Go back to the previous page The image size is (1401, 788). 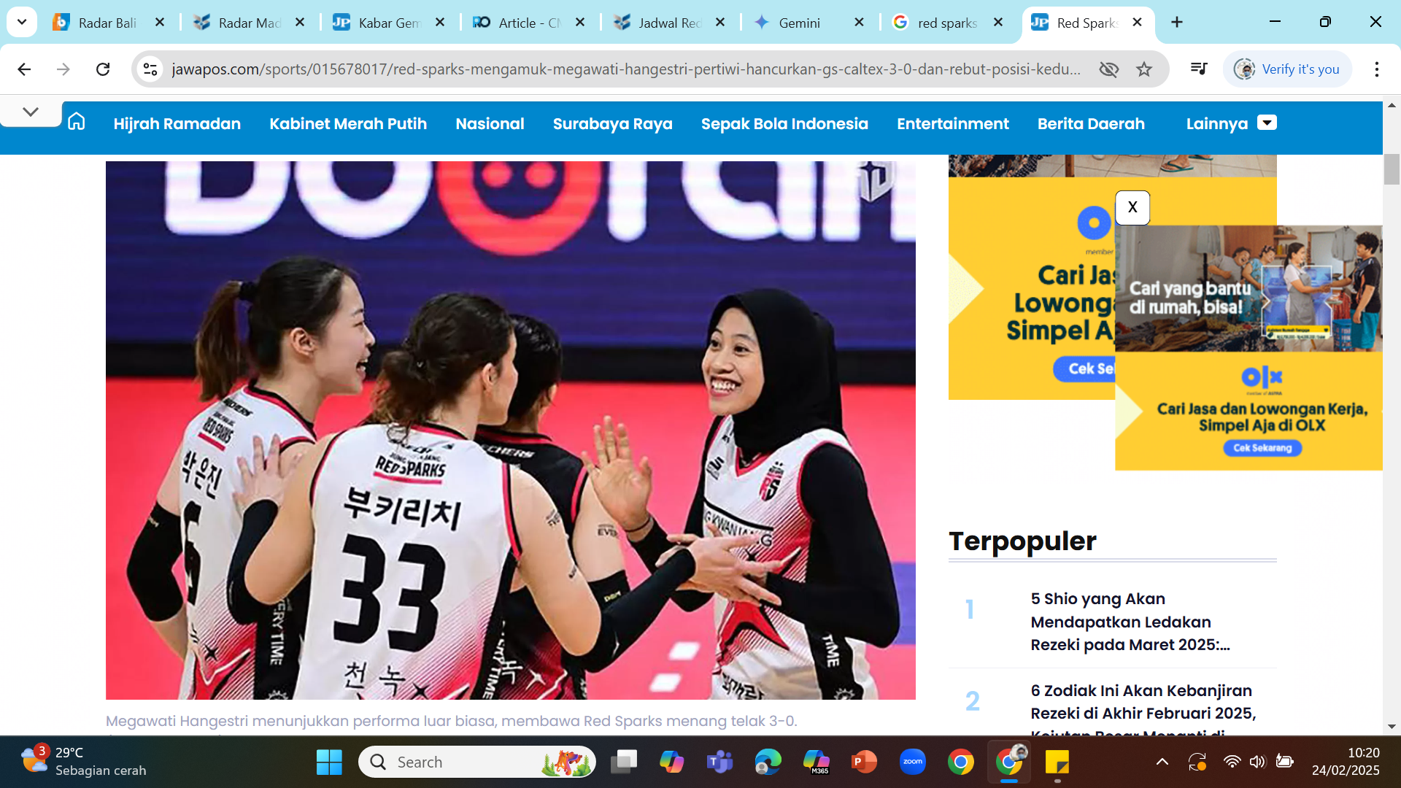[x=24, y=69]
